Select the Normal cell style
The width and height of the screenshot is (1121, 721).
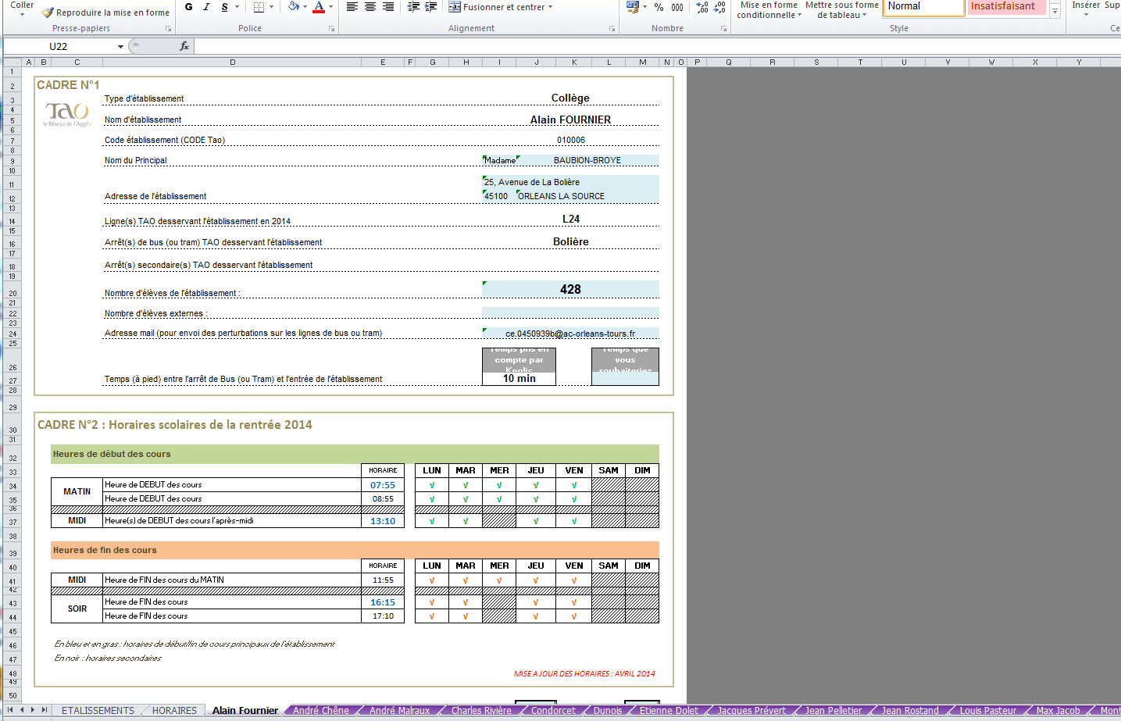coord(922,6)
